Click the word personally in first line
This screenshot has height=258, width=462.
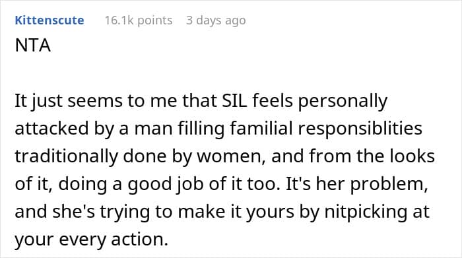coord(343,102)
